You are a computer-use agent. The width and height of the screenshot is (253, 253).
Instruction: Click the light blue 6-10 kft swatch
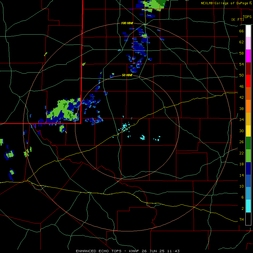click(248, 193)
